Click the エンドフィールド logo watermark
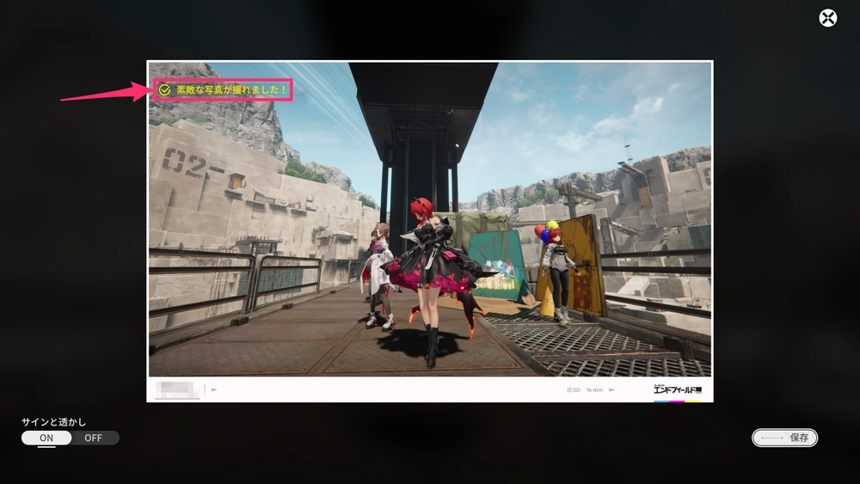Viewport: 860px width, 484px height. [x=678, y=390]
